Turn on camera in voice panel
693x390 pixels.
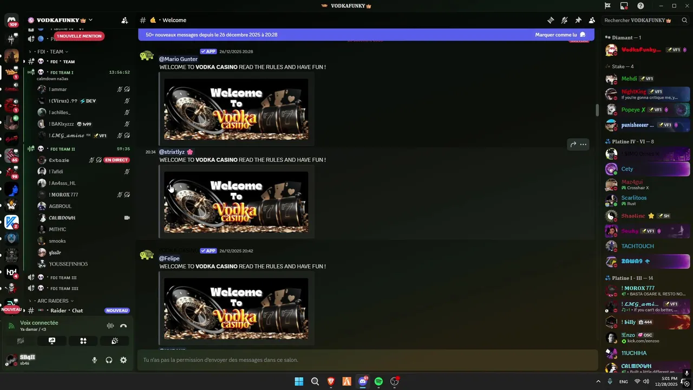click(21, 341)
